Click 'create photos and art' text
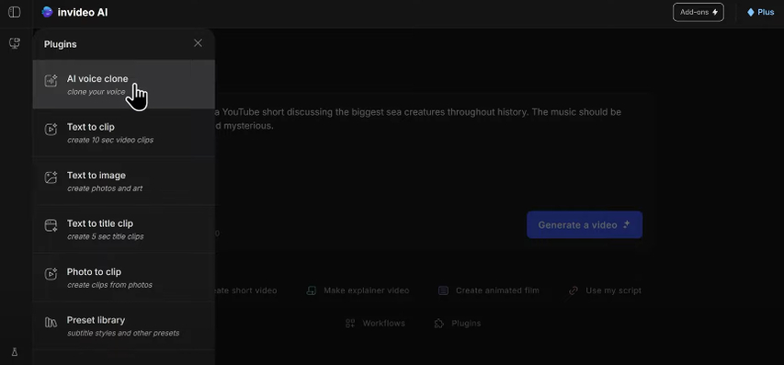Viewport: 784px width, 365px height. tap(105, 188)
